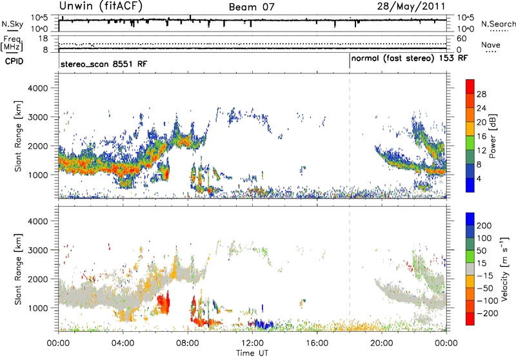Click the 'Power [dB]' color bar label
Screen dimensions: 516x357
[493, 136]
